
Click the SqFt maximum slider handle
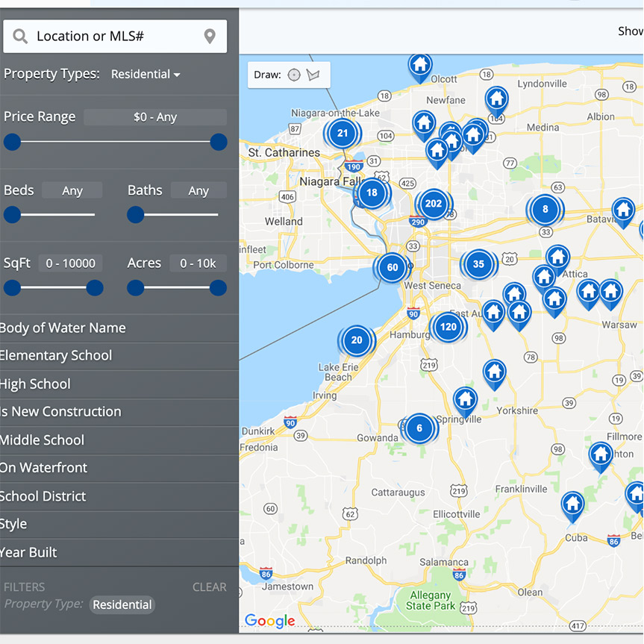pos(95,288)
